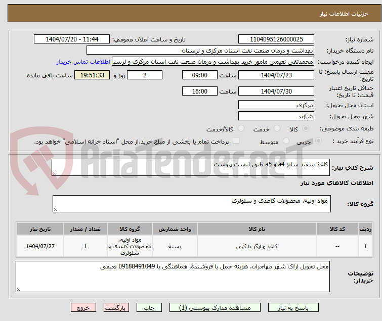This screenshot has width=382, height=321.
Task: Click the table cell مواد اولیه، محصولات کاغذی و سلولزی
Action: (x=130, y=247)
